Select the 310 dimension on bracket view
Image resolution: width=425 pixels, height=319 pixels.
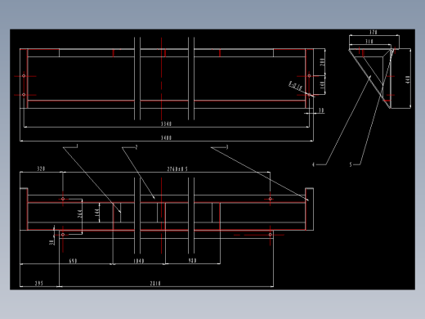(369, 42)
